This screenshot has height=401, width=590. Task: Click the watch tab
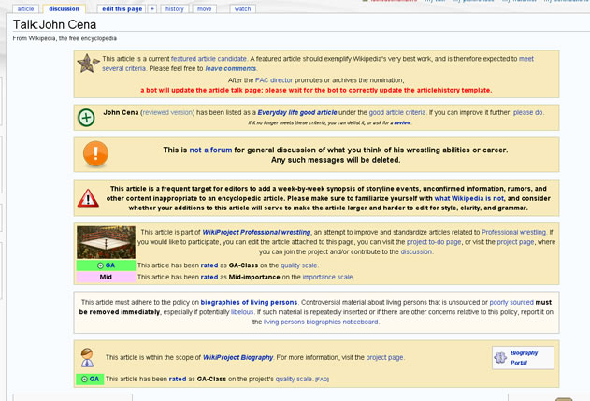(x=243, y=8)
